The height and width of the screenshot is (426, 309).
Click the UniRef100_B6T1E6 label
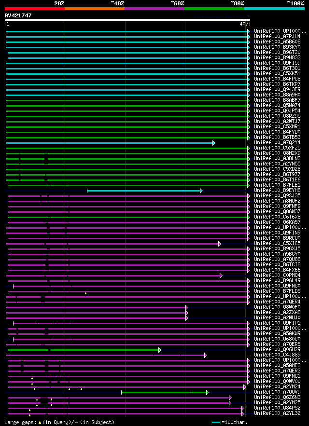[x=277, y=179]
